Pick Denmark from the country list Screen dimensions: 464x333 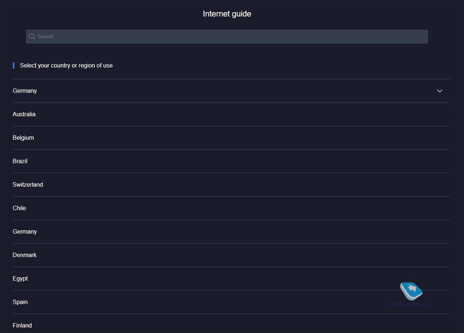coord(25,255)
